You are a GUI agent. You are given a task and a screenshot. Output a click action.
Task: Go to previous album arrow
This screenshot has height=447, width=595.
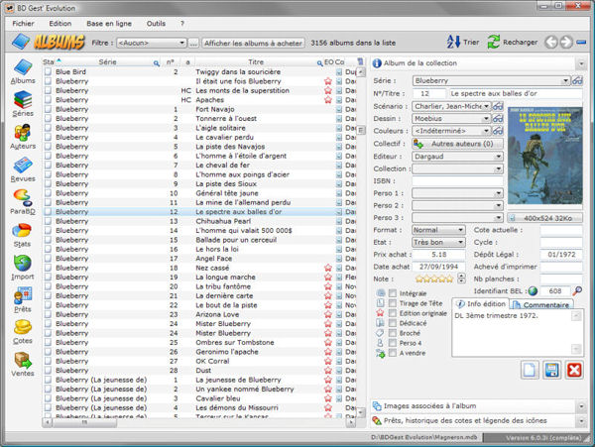point(551,42)
